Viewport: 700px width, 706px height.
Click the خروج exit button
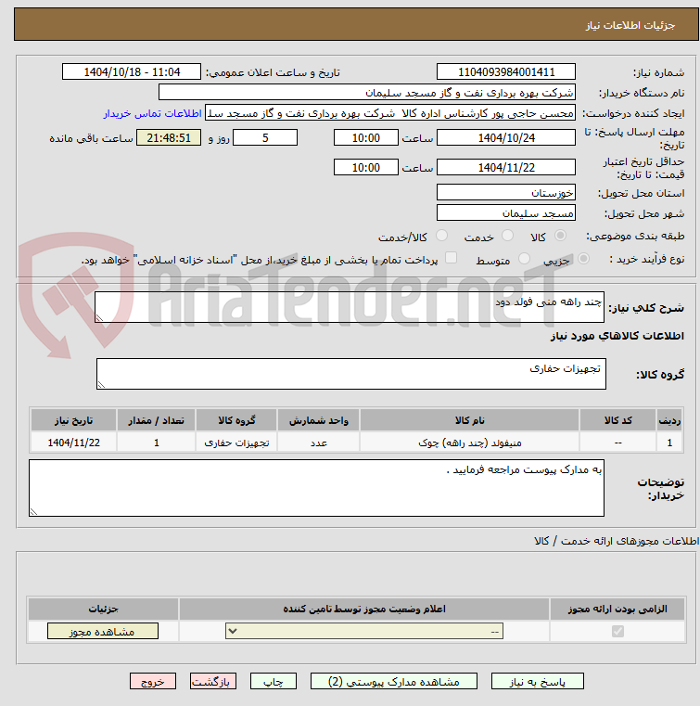point(152,681)
